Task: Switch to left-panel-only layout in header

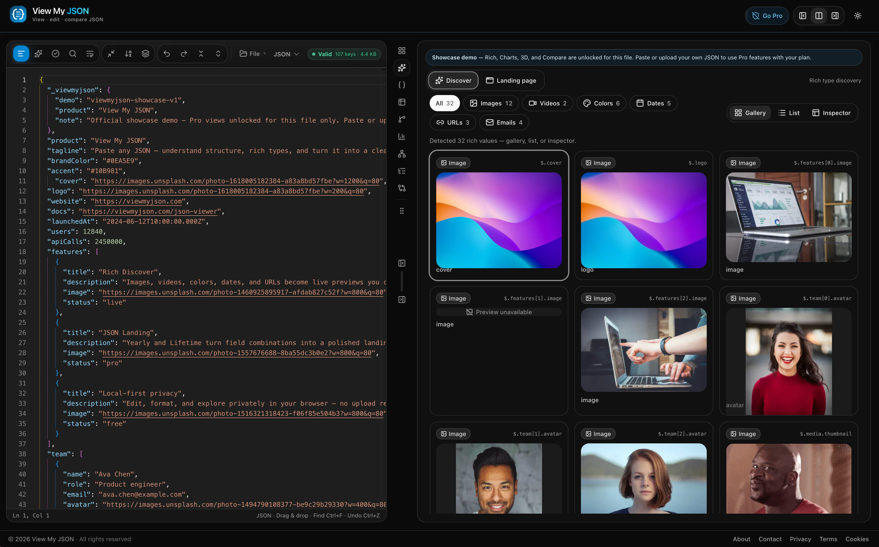Action: (802, 16)
